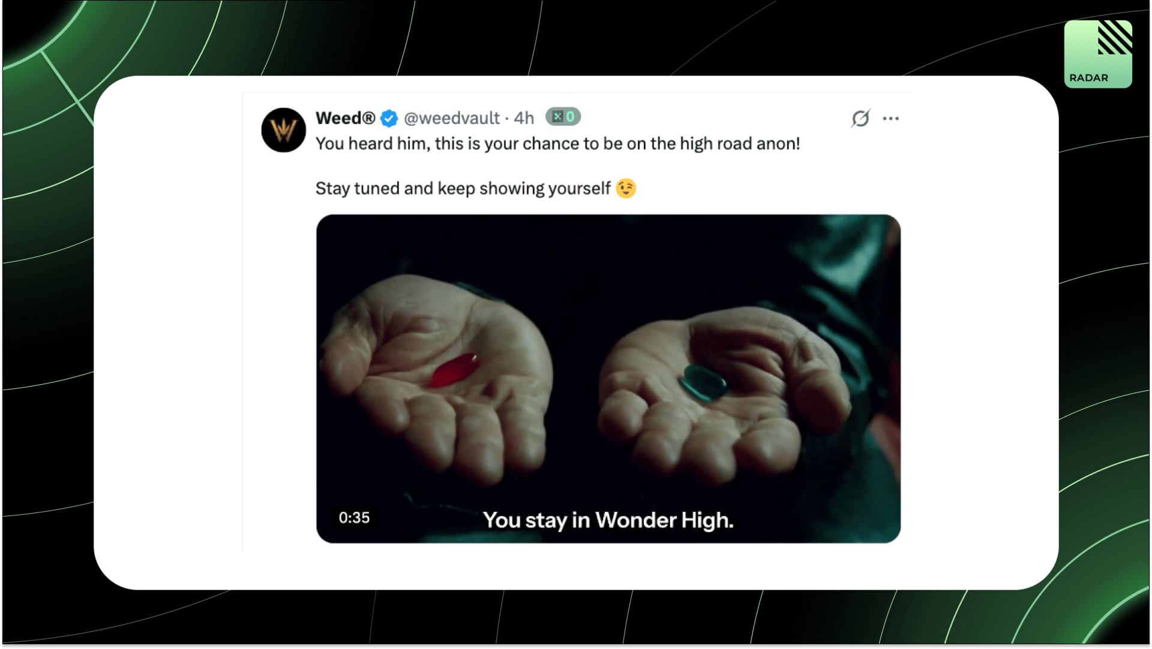The image size is (1152, 649).
Task: Play the Matrix pills video
Action: tap(608, 379)
